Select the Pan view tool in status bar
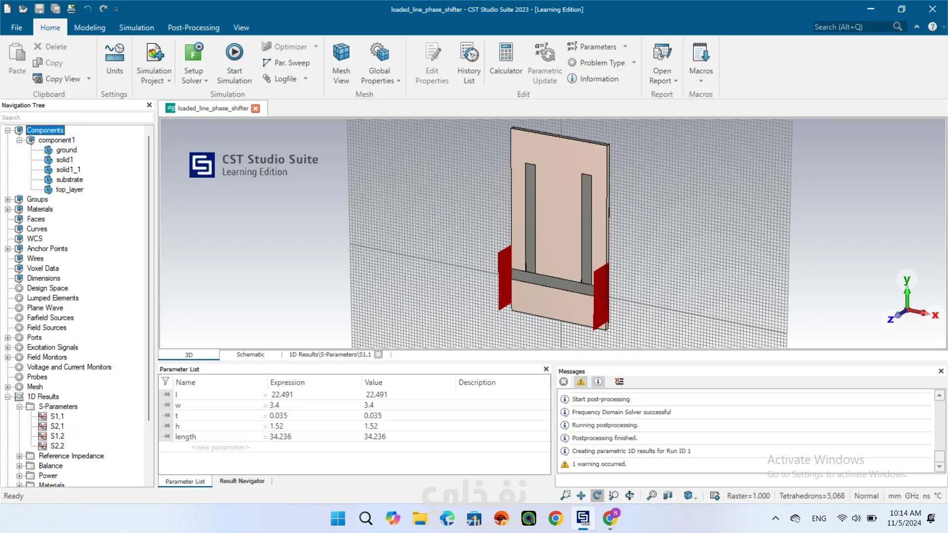The height and width of the screenshot is (533, 948). (x=581, y=495)
